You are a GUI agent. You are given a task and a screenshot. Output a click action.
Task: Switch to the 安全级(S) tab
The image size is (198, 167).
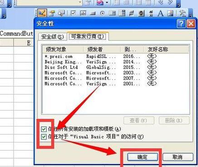(x=53, y=37)
